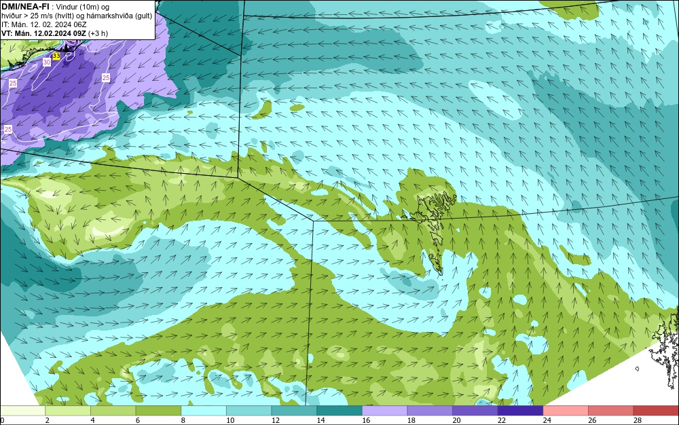679x425 pixels.
Task: Click the '10' value on the color scale
Action: click(230, 420)
